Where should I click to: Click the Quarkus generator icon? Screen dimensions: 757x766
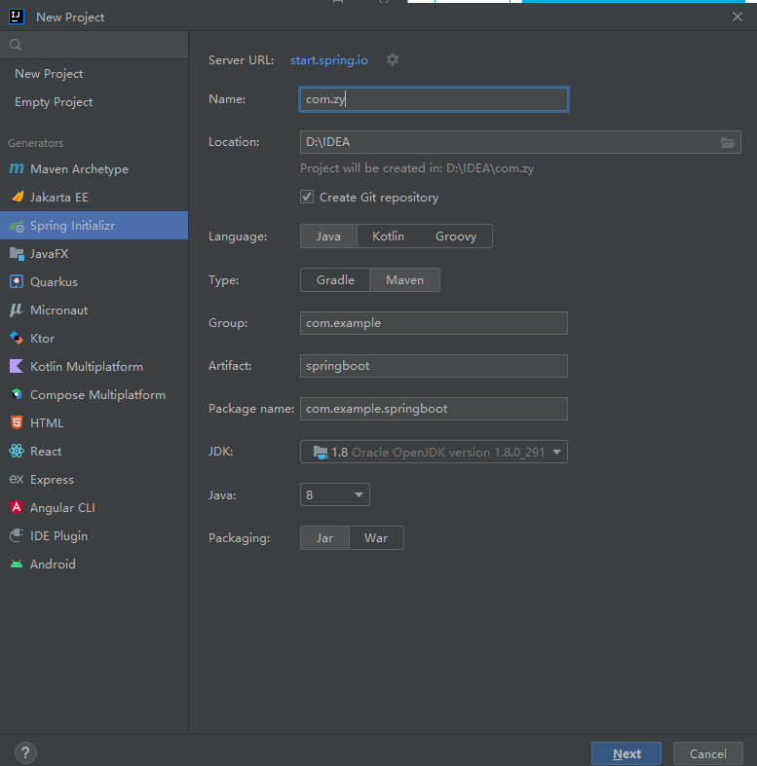click(x=17, y=282)
